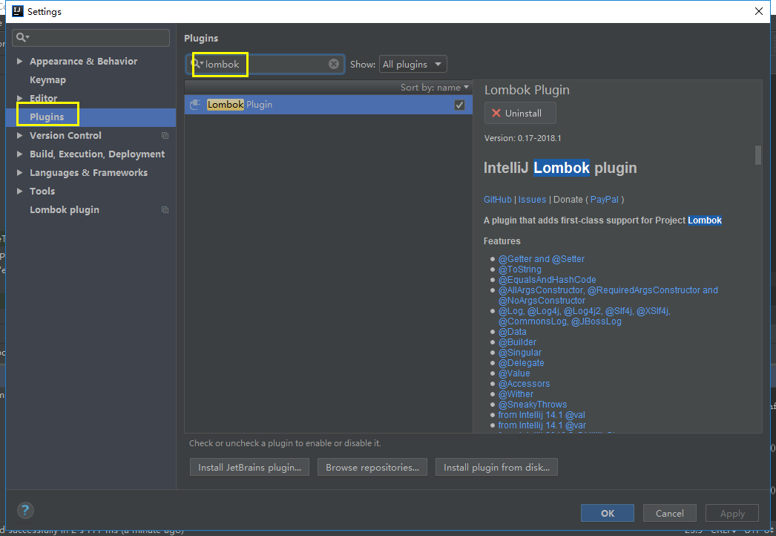
Task: Select Keymap in settings tree
Action: click(x=47, y=80)
